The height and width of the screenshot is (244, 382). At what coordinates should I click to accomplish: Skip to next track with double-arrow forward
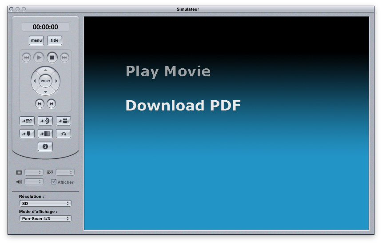tap(64, 58)
